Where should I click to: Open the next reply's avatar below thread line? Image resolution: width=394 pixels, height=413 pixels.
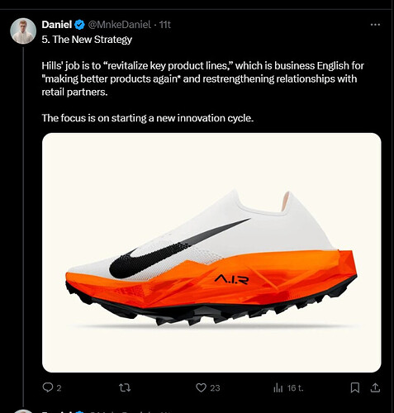(x=23, y=411)
